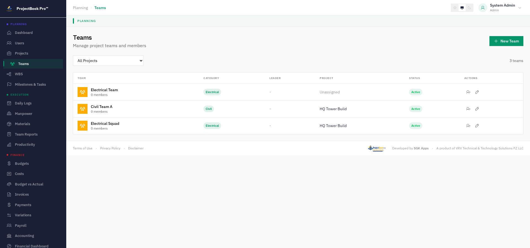Switch to dark theme with moon icon

(x=469, y=8)
